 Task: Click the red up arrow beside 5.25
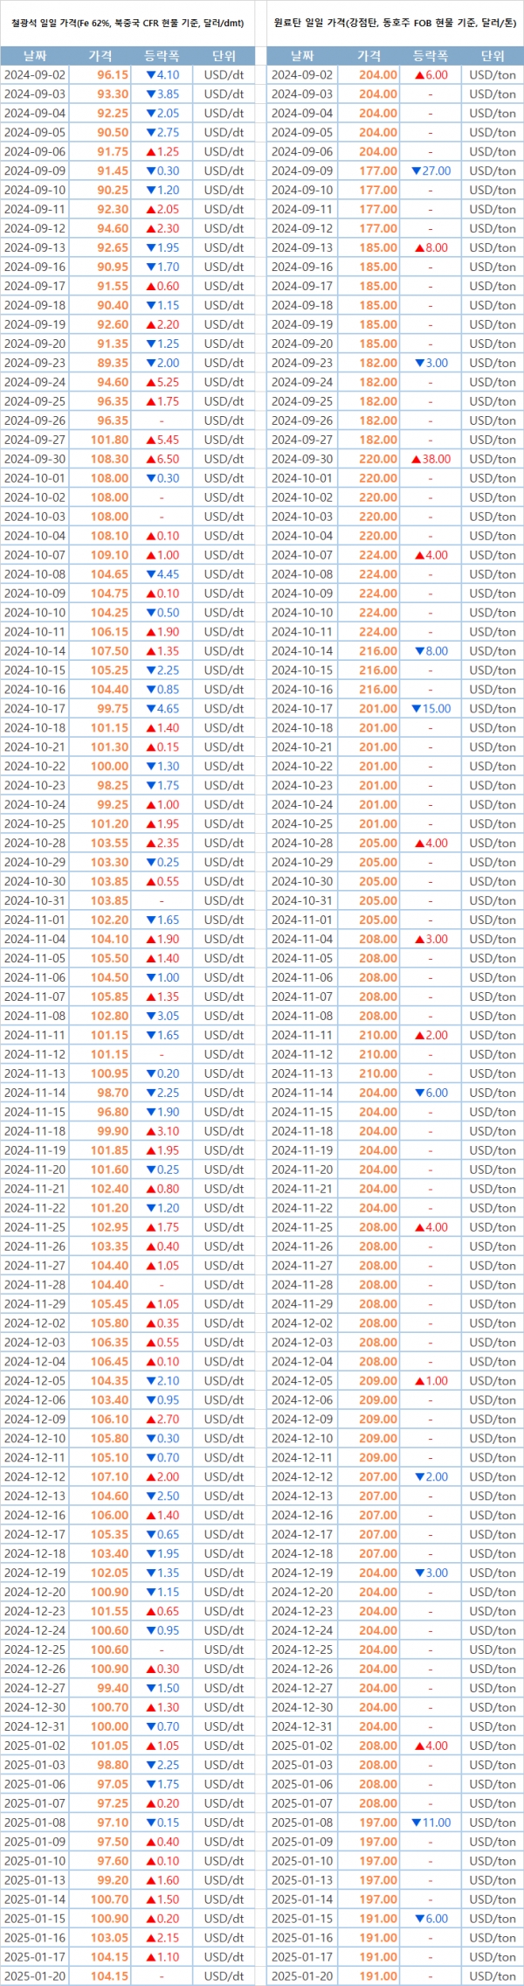pyautogui.click(x=150, y=382)
